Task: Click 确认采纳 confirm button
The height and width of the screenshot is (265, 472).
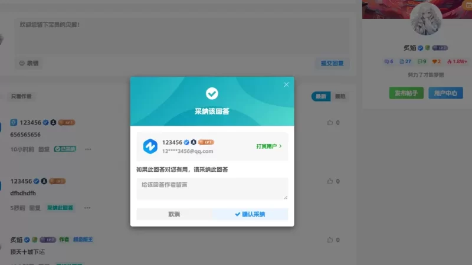Action: point(250,214)
